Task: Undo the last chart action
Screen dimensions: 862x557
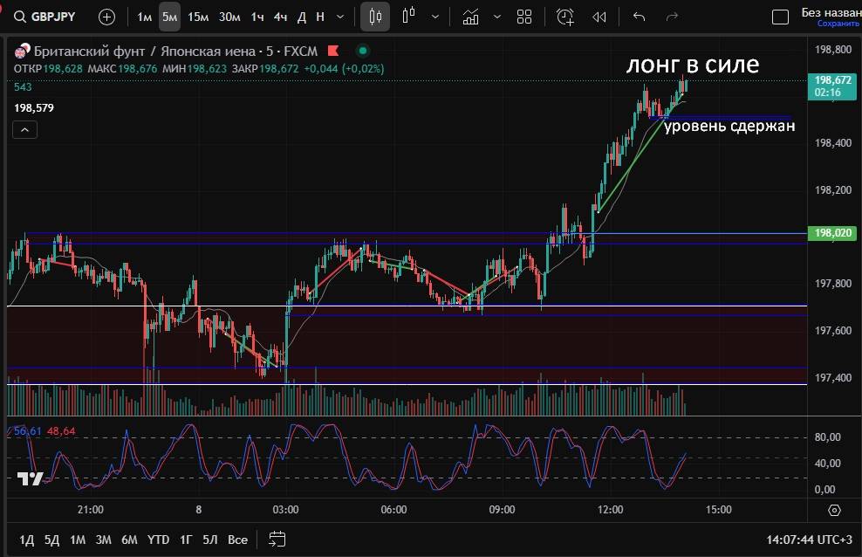Action: [x=639, y=17]
